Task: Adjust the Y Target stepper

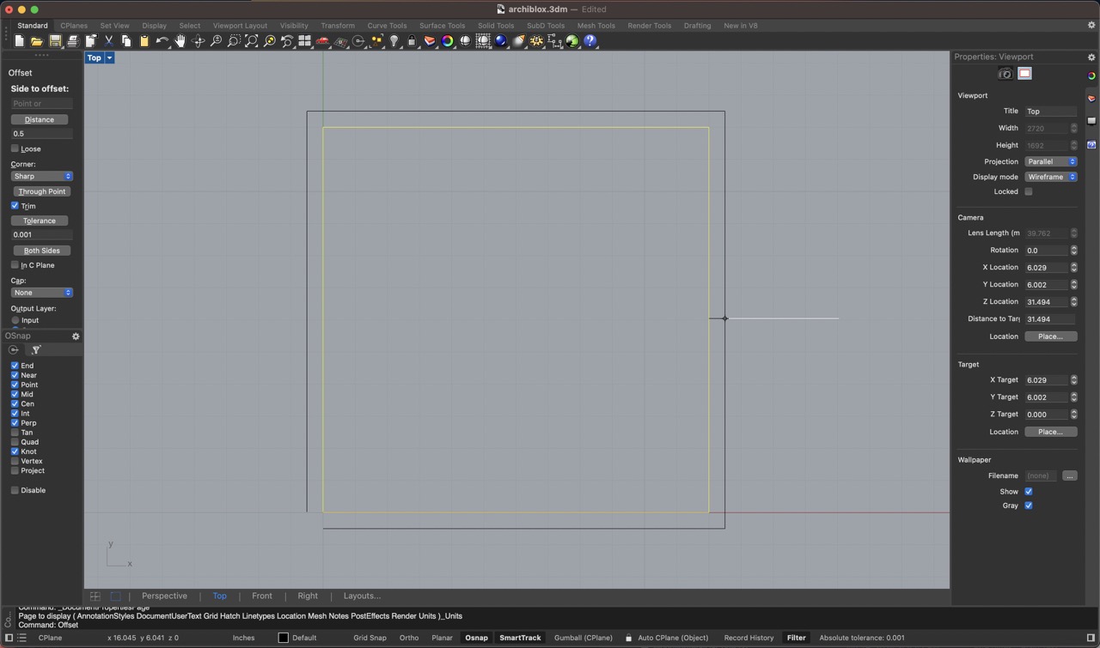Action: [x=1073, y=397]
